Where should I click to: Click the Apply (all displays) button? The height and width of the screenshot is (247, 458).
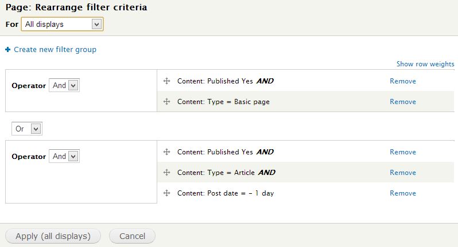(x=53, y=236)
